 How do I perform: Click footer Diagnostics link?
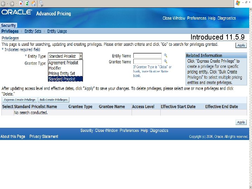[159, 131]
